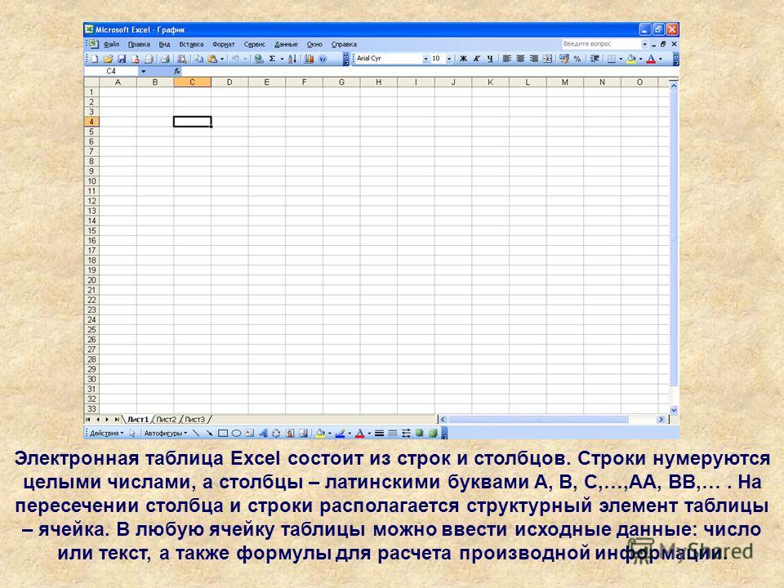This screenshot has width=784, height=588.
Task: Click the fx Insert Function button
Action: (x=177, y=72)
